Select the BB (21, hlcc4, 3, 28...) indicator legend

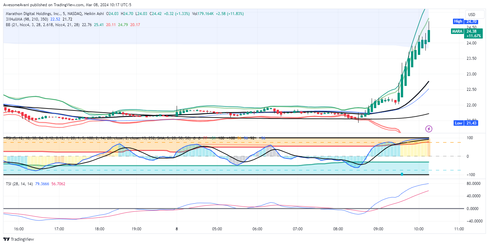tap(43, 24)
